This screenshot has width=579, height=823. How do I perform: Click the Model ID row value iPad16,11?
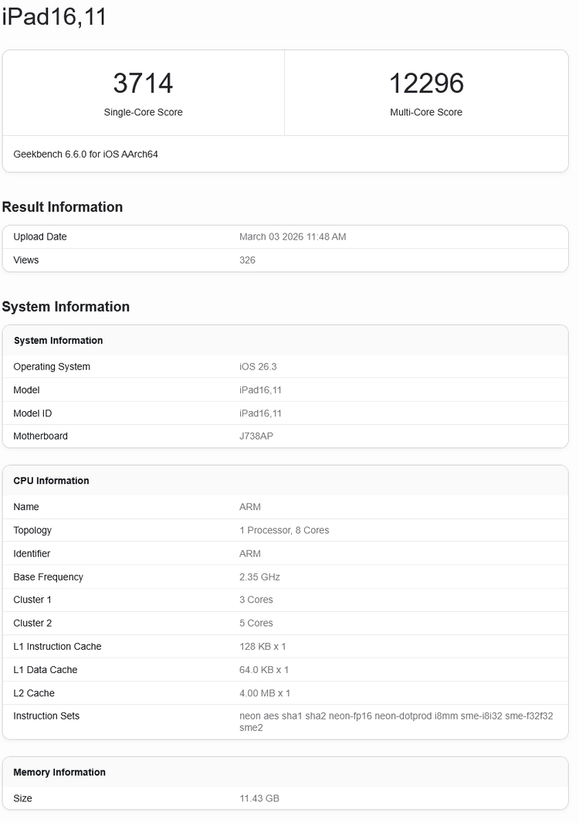coord(260,413)
